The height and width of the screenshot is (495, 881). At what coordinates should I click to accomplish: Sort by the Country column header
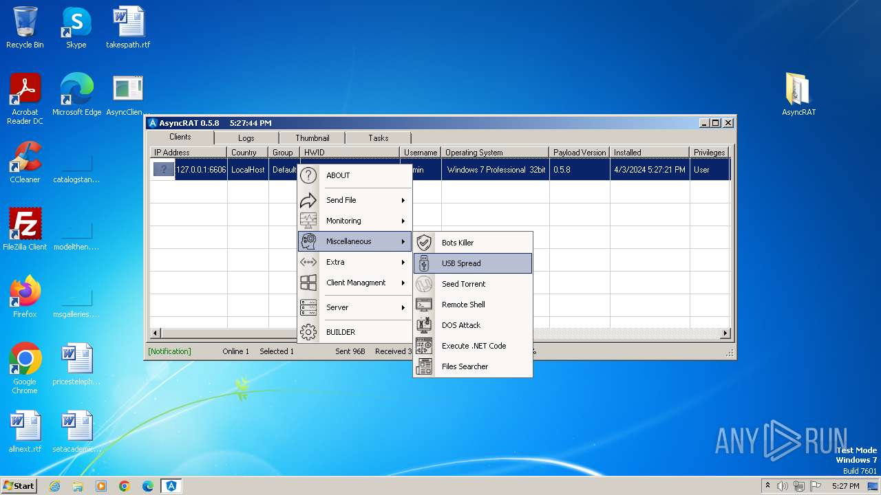coord(248,153)
